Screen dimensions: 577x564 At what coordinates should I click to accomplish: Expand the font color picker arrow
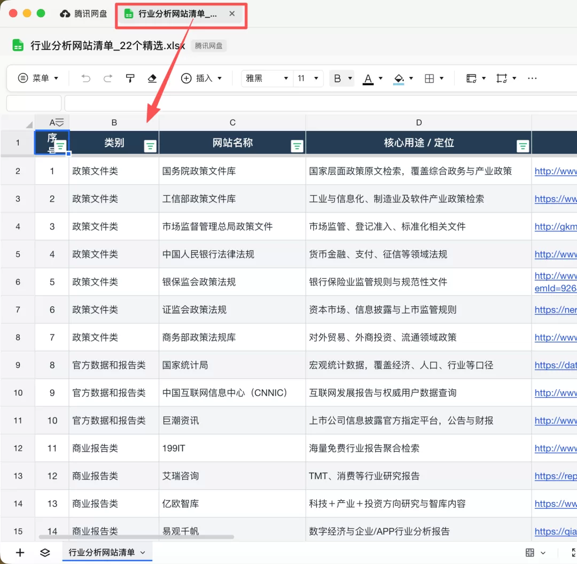tap(380, 78)
